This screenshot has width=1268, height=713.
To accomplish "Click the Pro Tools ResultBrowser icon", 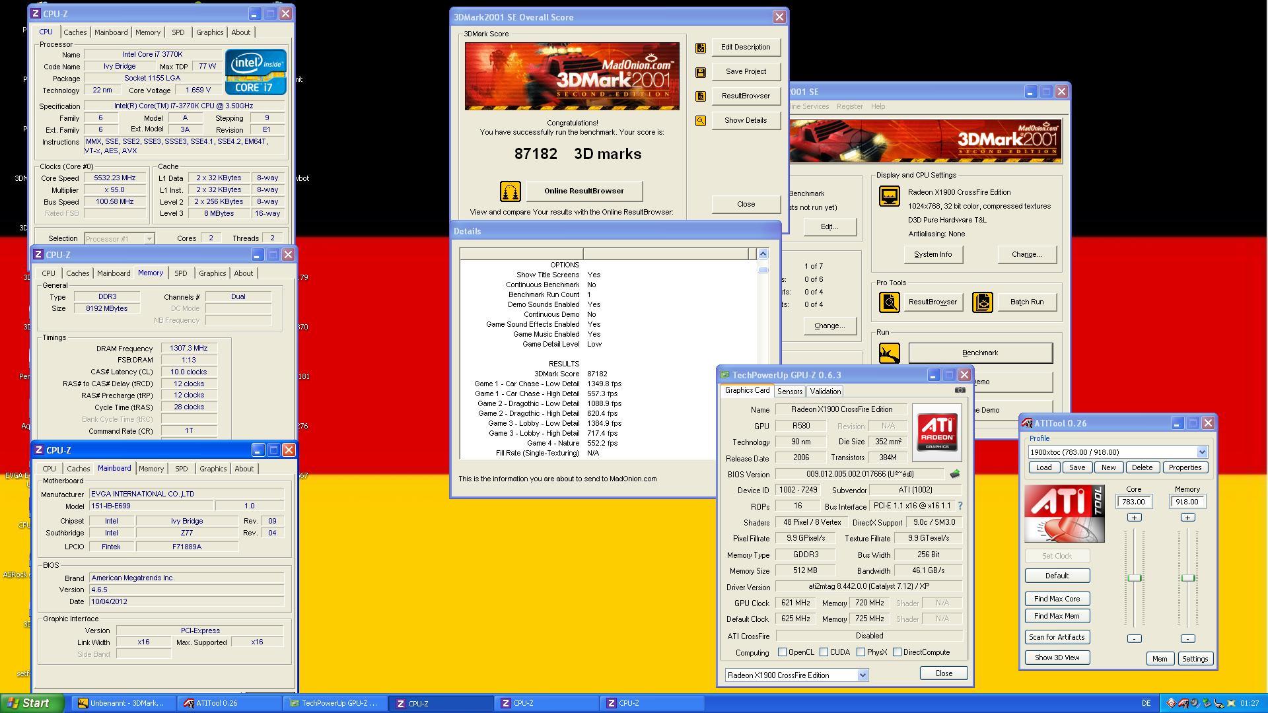I will click(889, 302).
